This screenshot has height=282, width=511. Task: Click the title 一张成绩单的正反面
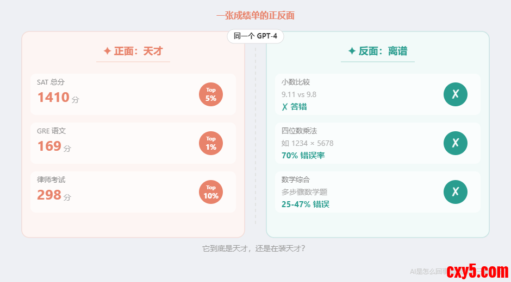255,15
